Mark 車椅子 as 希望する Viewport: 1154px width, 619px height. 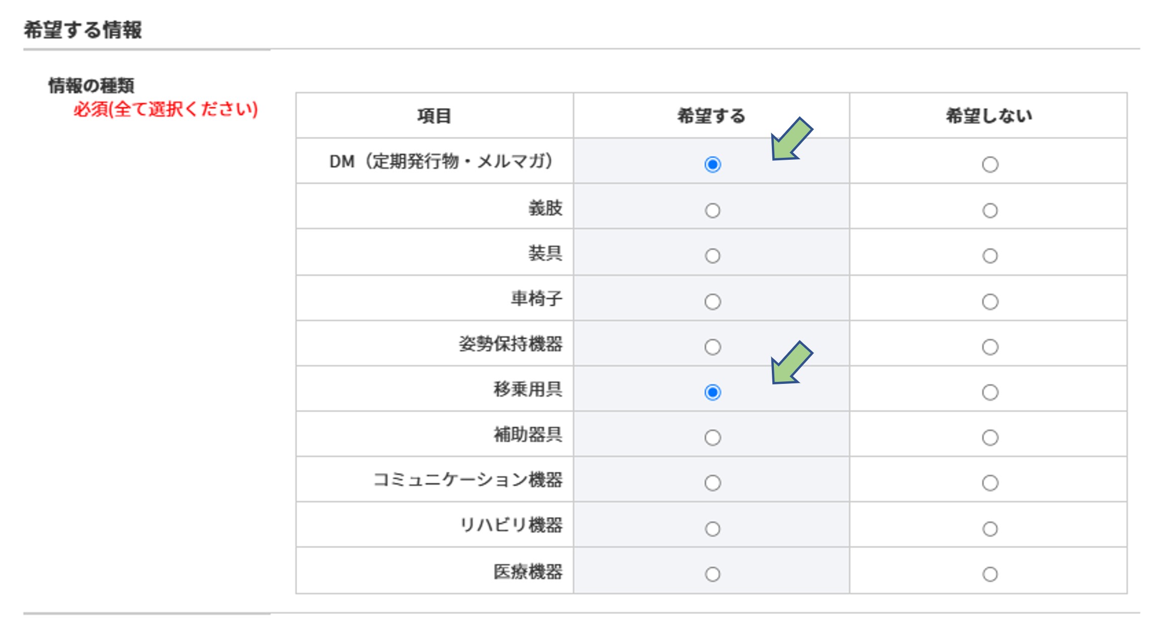pyautogui.click(x=712, y=301)
